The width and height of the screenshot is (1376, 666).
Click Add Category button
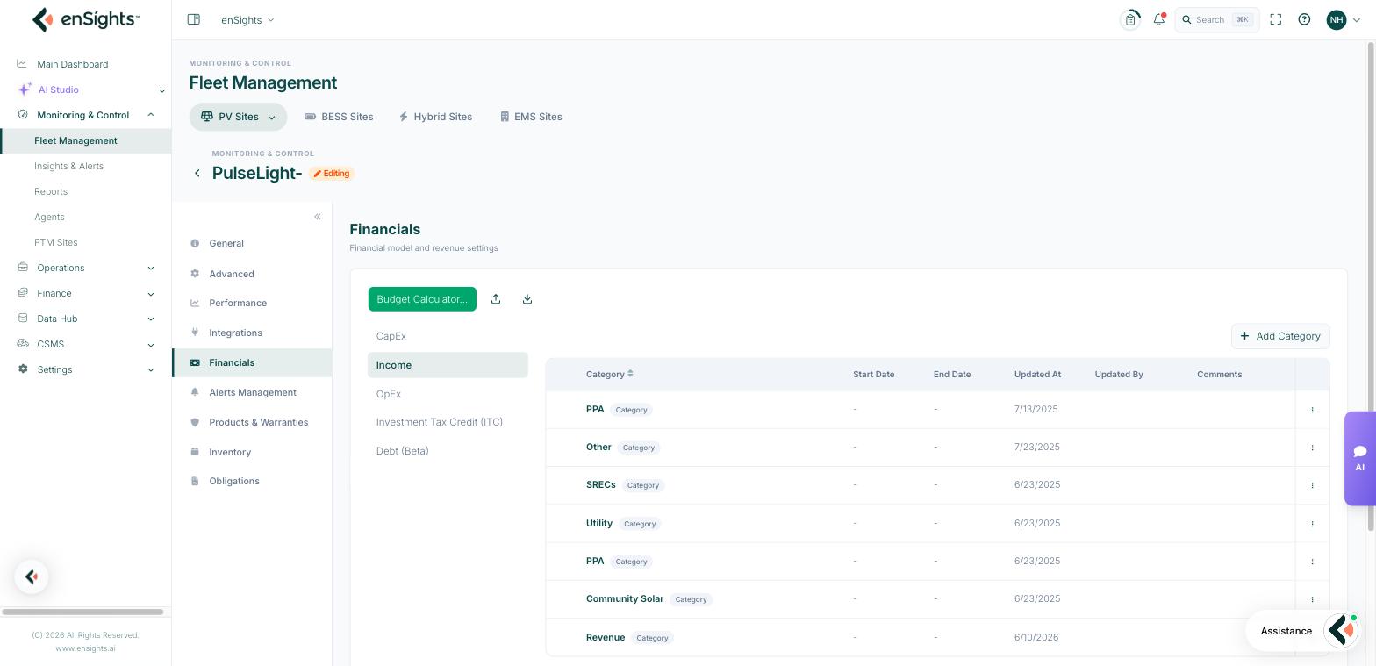pos(1280,336)
